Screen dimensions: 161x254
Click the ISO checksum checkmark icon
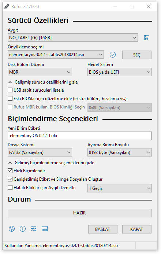pos(113,55)
